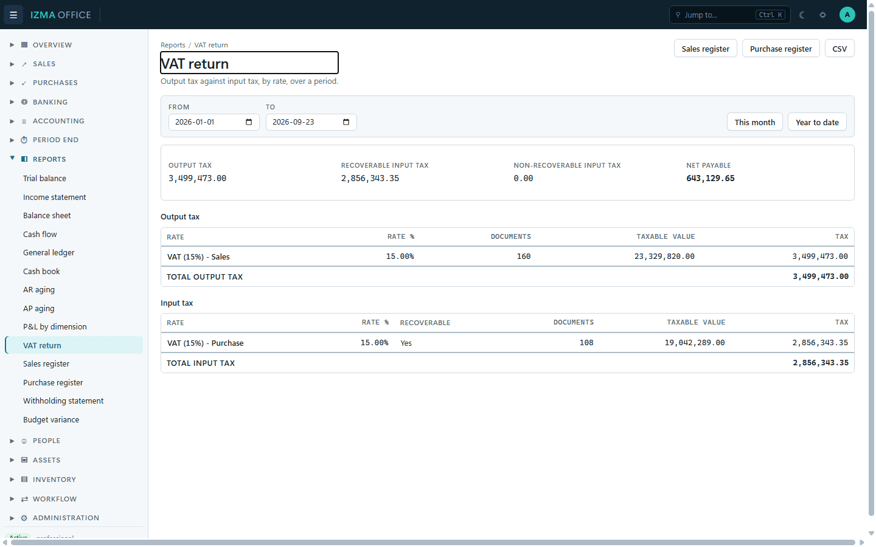Export report with CSV button
The width and height of the screenshot is (876, 547).
pos(839,49)
